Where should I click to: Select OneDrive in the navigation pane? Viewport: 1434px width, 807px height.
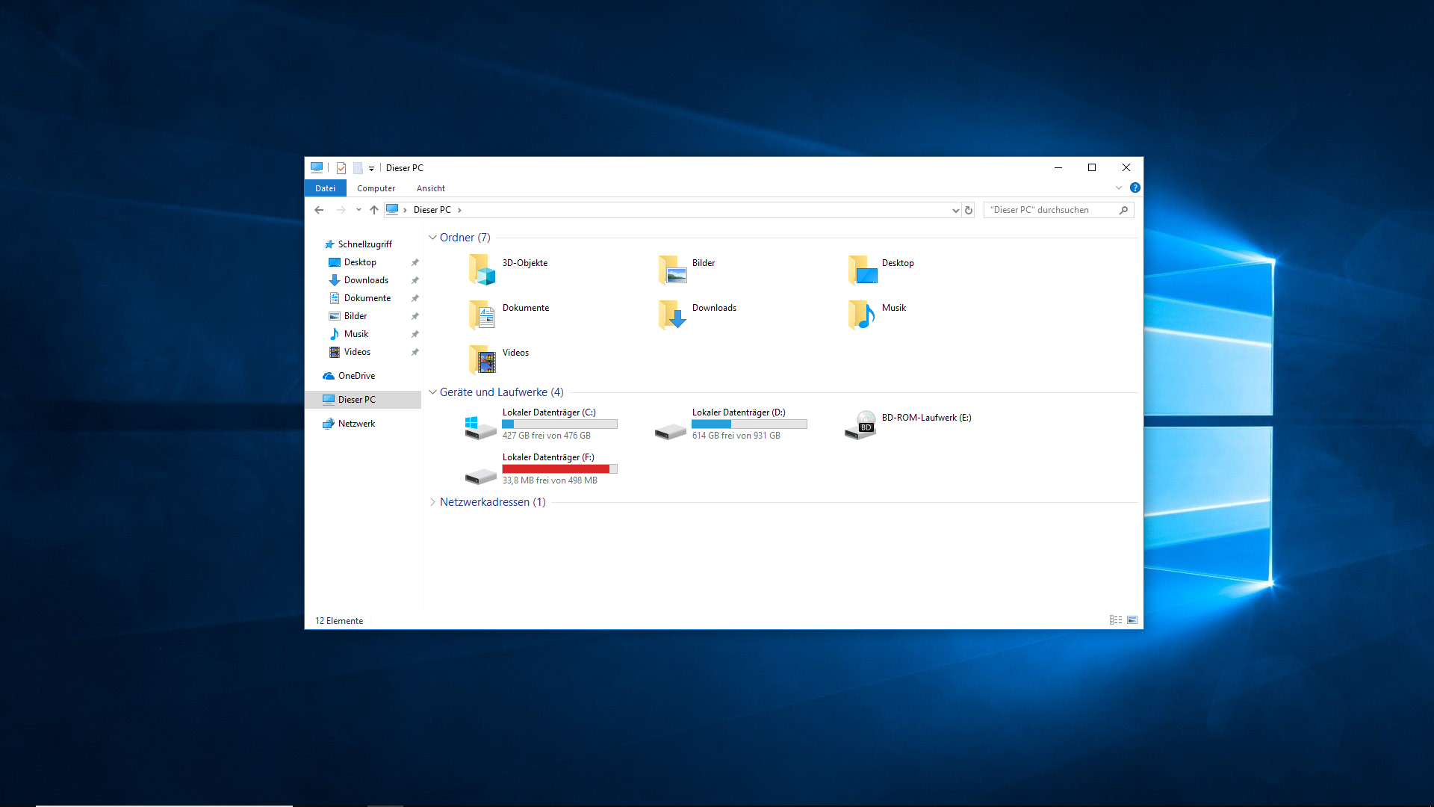tap(356, 376)
